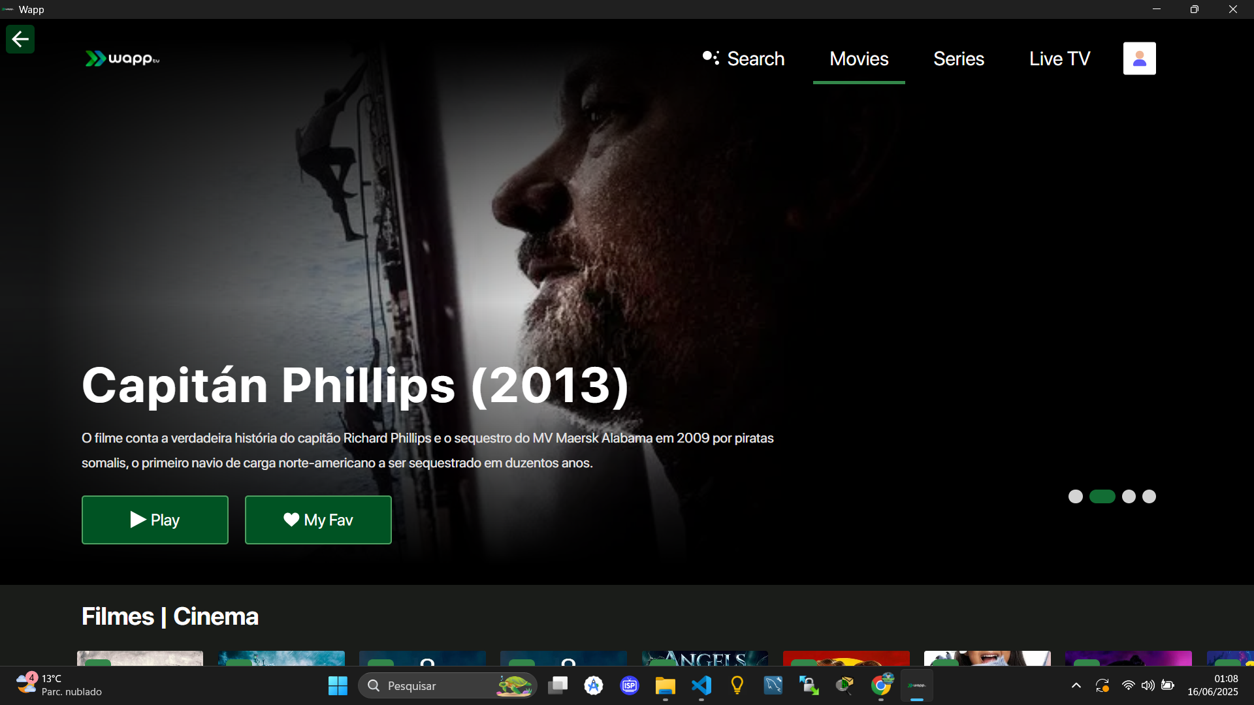Toggle My Fav for Capitán Phillips
Viewport: 1254px width, 705px height.
click(x=317, y=520)
